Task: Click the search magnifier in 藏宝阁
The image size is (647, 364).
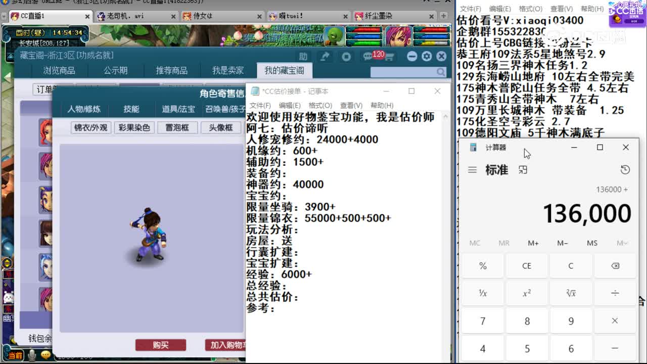Action: coord(441,72)
